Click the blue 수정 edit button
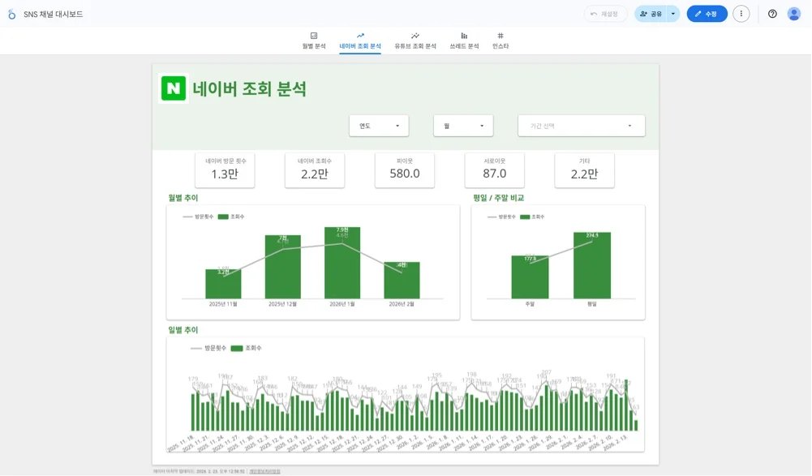 tap(707, 14)
